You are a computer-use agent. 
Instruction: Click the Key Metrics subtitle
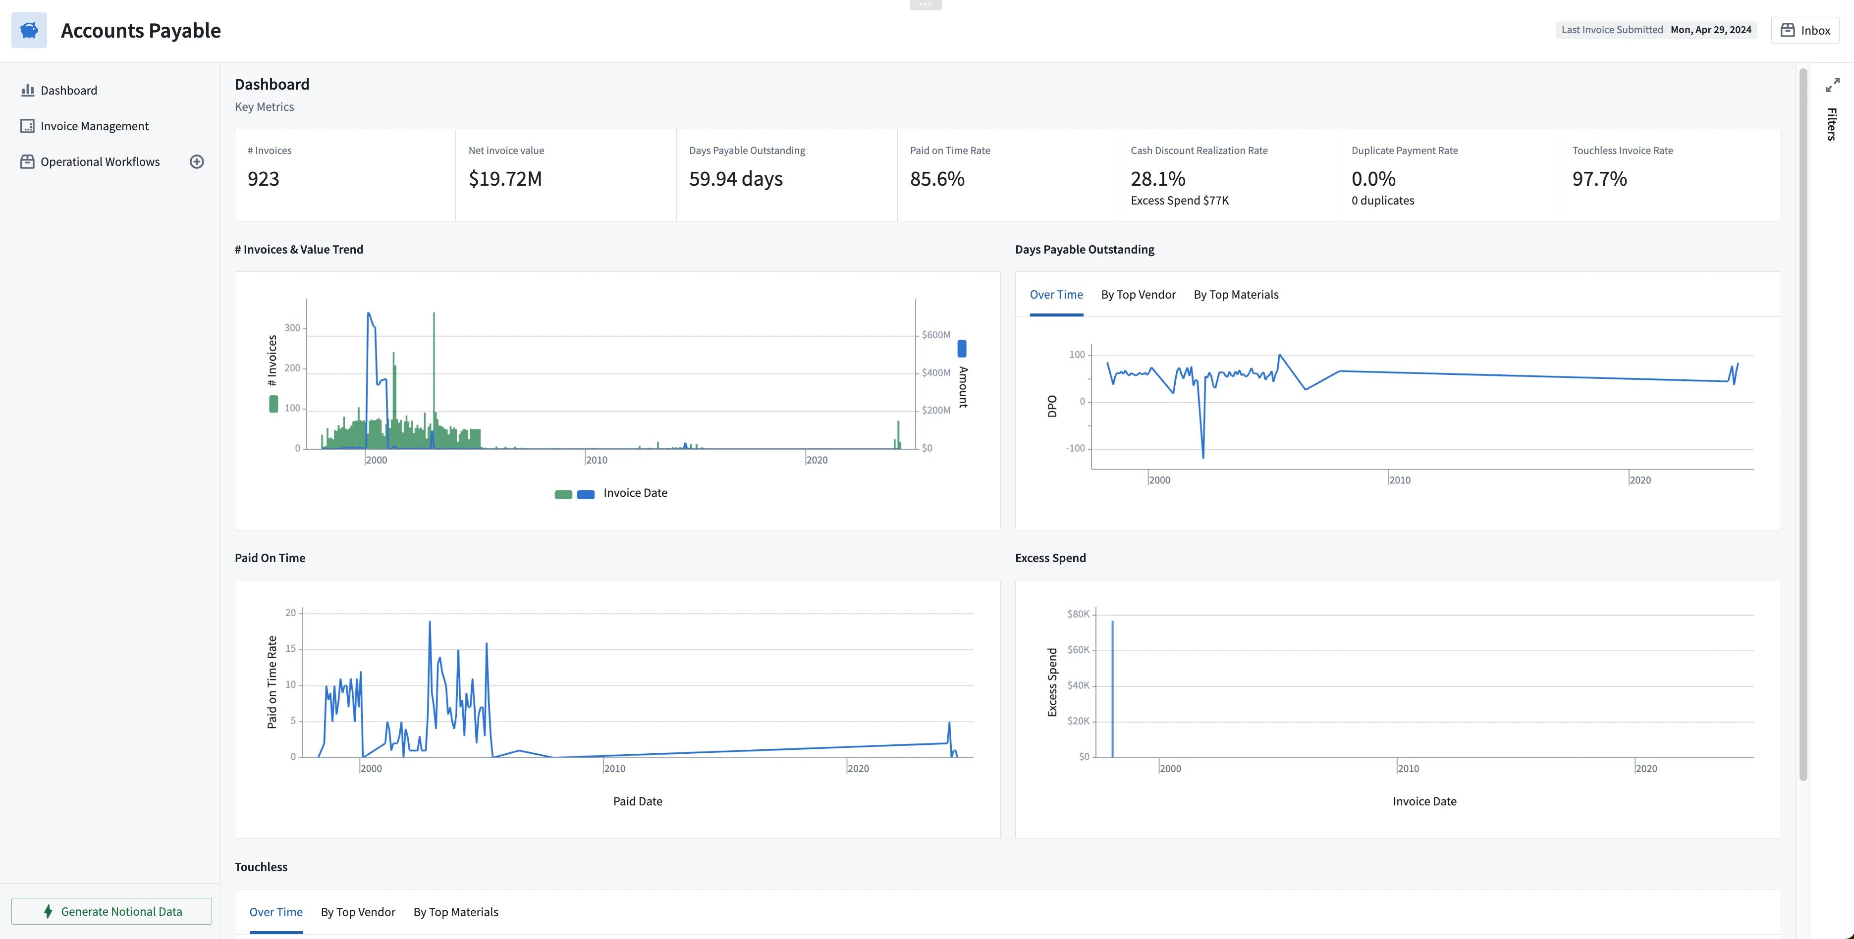pyautogui.click(x=264, y=106)
